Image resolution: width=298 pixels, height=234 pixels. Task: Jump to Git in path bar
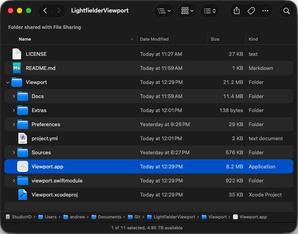point(134,217)
